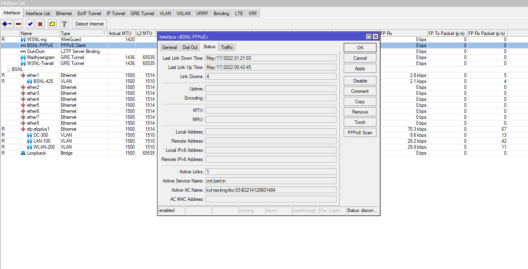Viewport: 528px width, 269px height.
Task: Click the checkmark icon to enable interface
Action: click(30, 24)
